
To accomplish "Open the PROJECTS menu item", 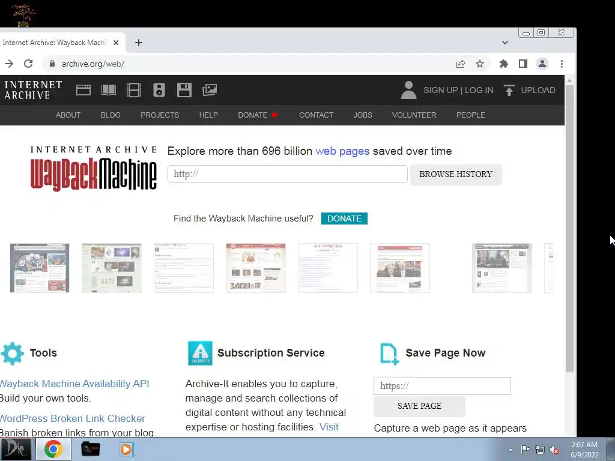I will tap(160, 115).
